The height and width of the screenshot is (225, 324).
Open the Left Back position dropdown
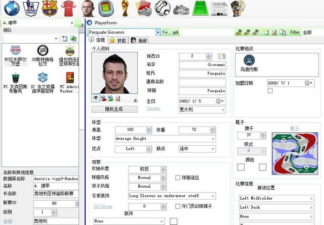click(x=312, y=207)
